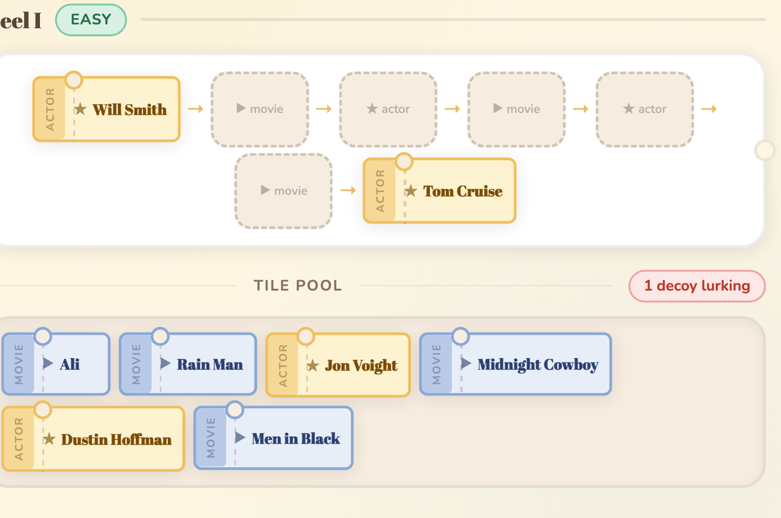Click the play icon on Ali tile
Screen dimensions: 781x518
pos(48,364)
